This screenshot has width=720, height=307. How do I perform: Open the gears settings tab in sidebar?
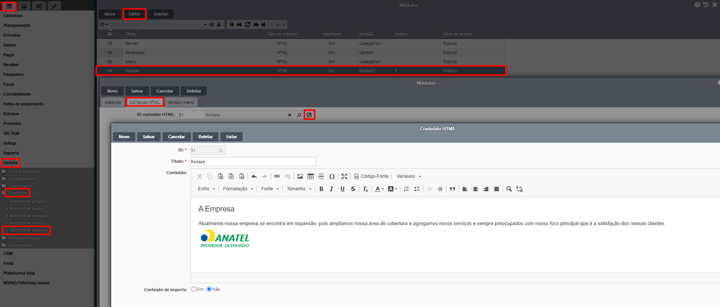(x=39, y=6)
